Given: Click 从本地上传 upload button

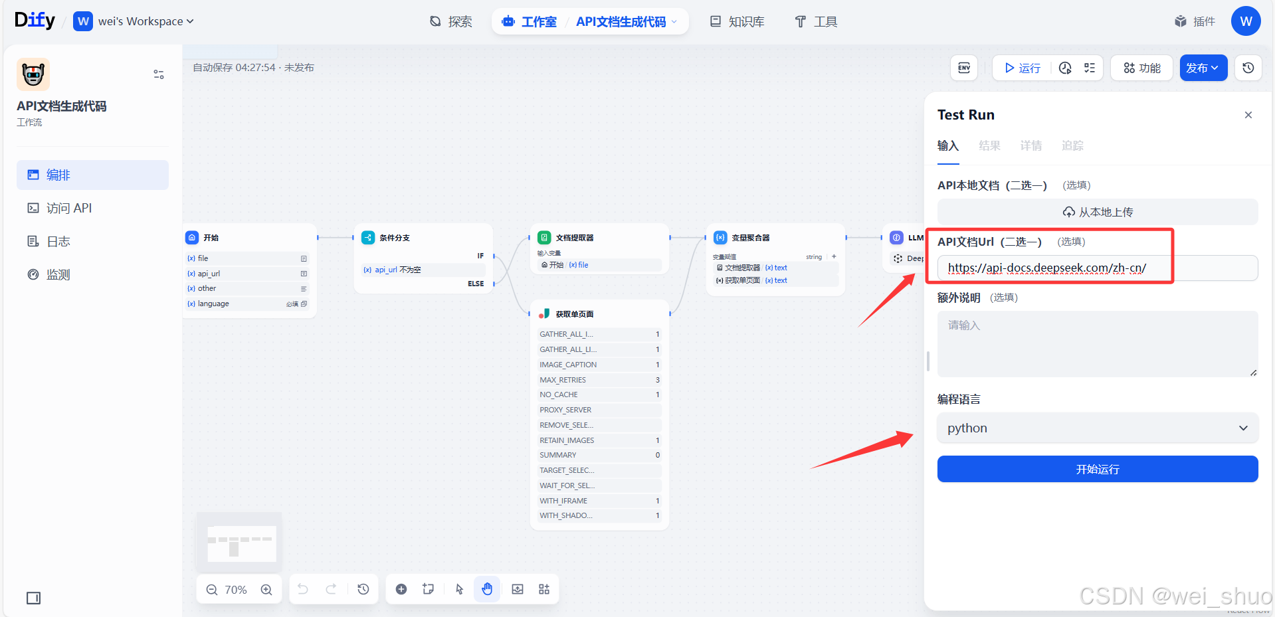Looking at the screenshot, I should coord(1098,212).
